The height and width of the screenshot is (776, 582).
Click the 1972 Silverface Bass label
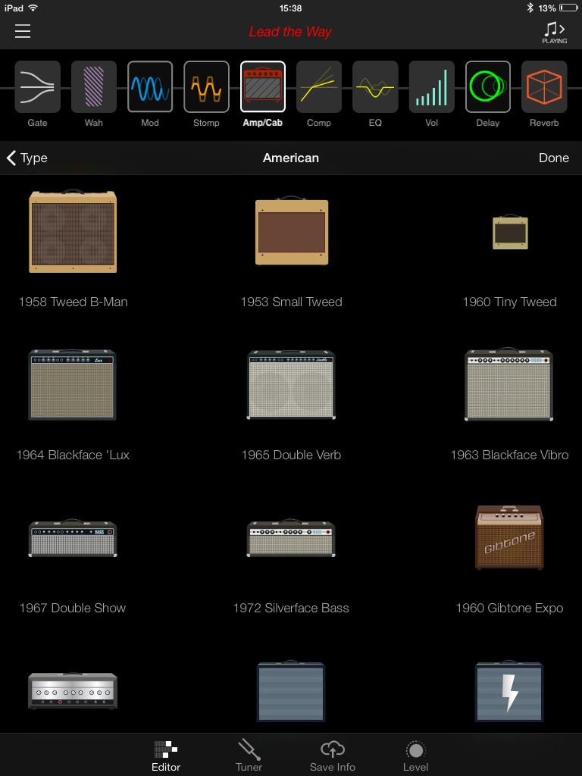[x=291, y=608]
